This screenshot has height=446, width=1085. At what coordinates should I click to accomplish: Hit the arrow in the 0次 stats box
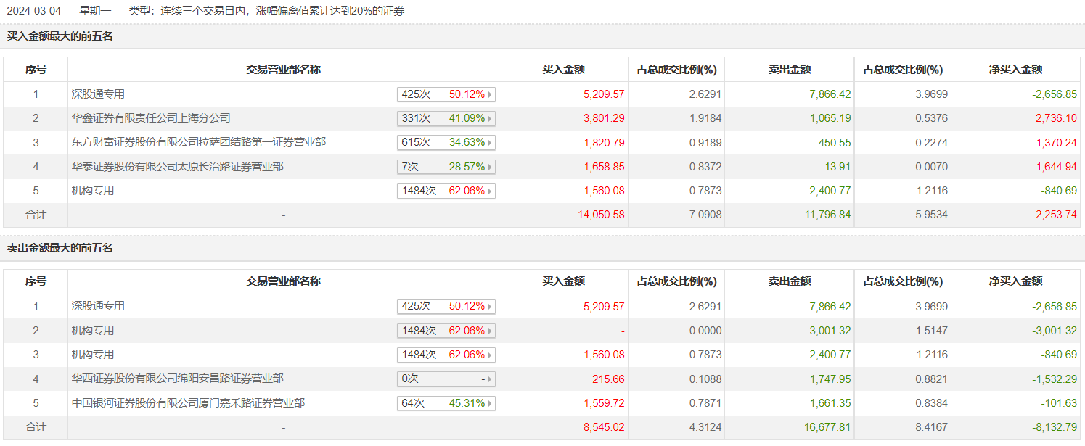point(491,379)
